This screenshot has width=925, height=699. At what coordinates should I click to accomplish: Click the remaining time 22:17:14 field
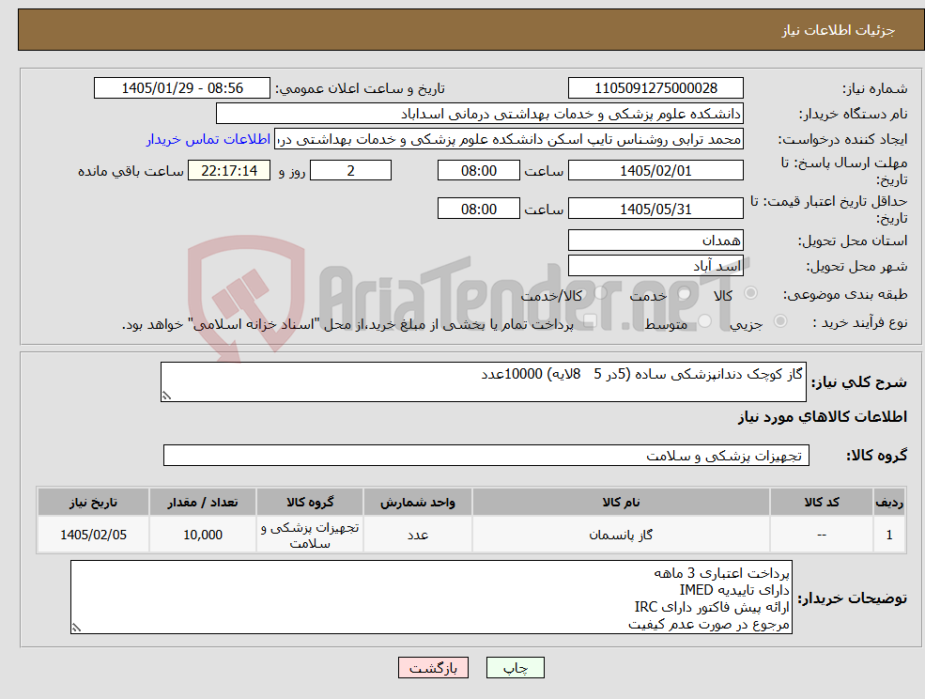point(229,171)
